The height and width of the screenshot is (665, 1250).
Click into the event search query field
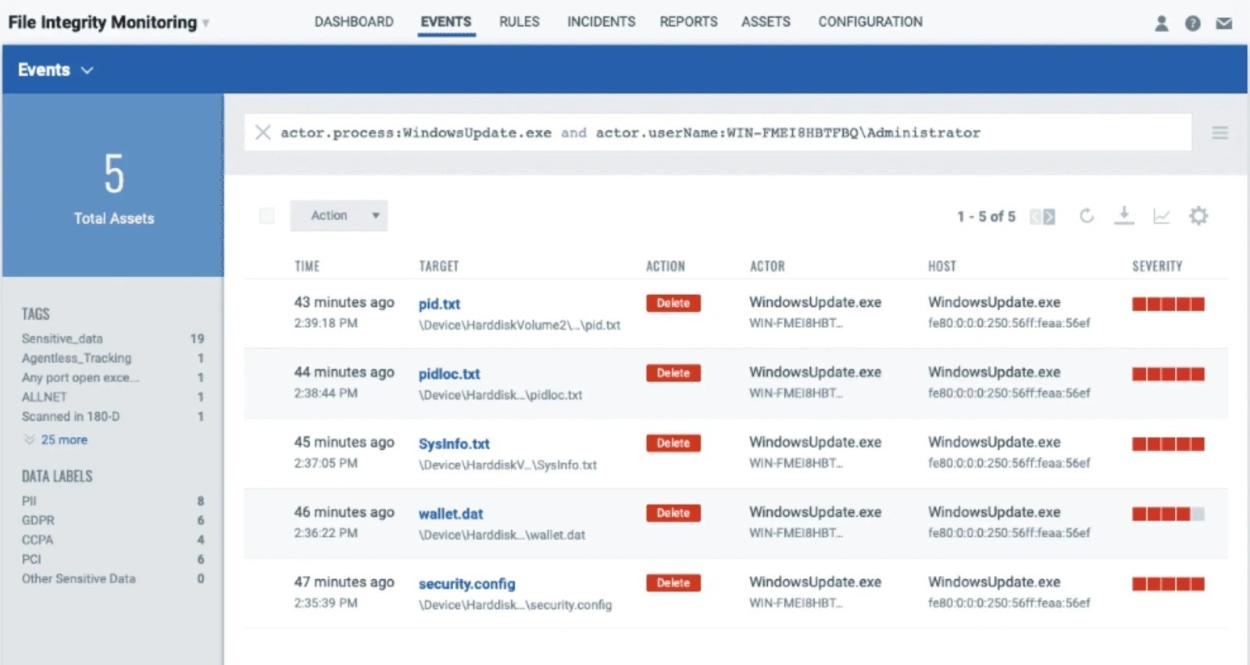(719, 132)
